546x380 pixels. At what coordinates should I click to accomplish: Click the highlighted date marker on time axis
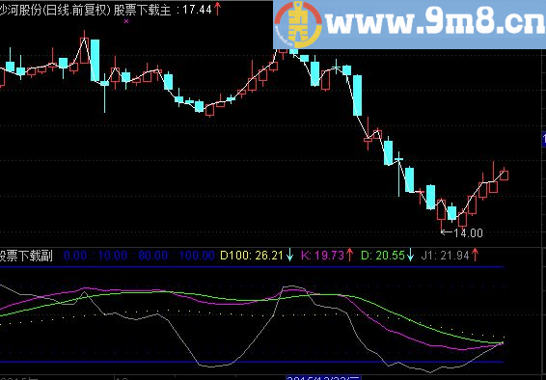point(323,377)
